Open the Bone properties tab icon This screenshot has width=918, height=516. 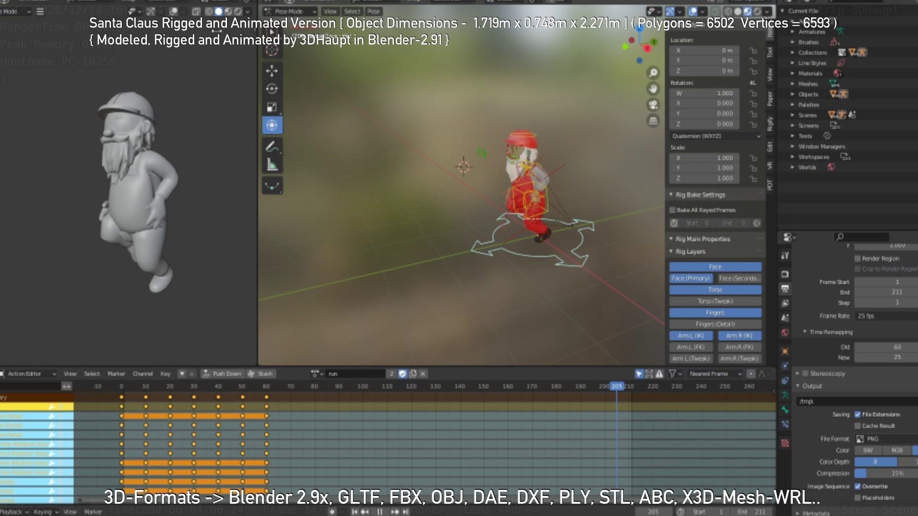point(785,410)
